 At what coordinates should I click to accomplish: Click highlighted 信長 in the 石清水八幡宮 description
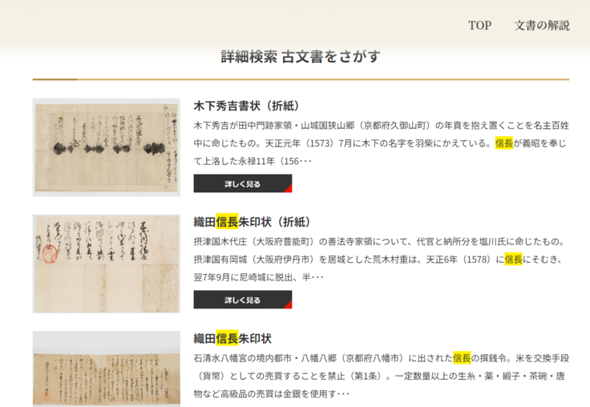pyautogui.click(x=463, y=357)
